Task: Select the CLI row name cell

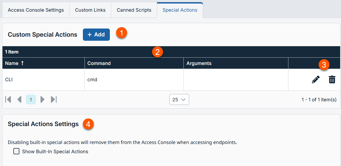Action: coord(44,80)
